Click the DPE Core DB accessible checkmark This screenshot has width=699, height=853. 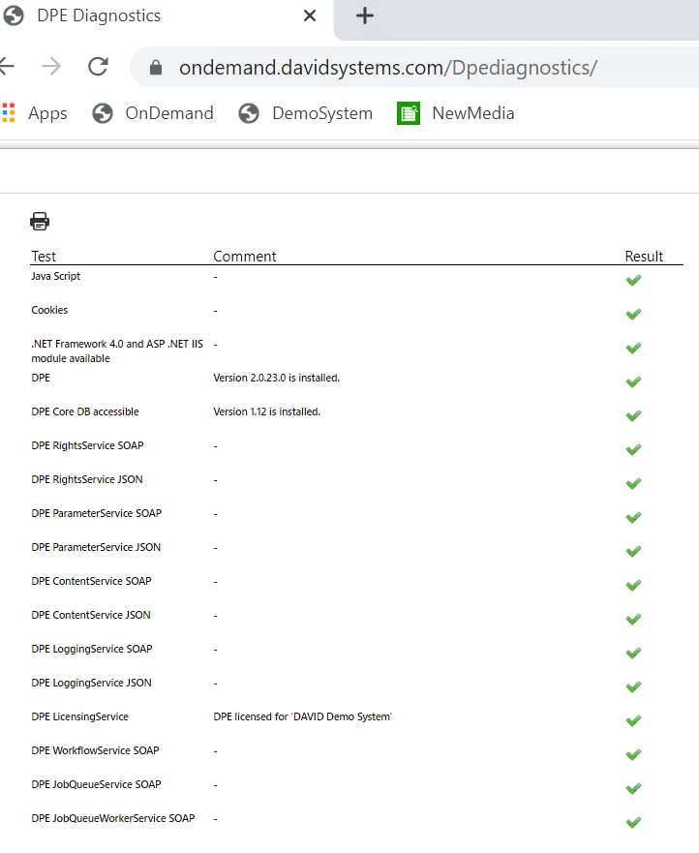pos(633,416)
